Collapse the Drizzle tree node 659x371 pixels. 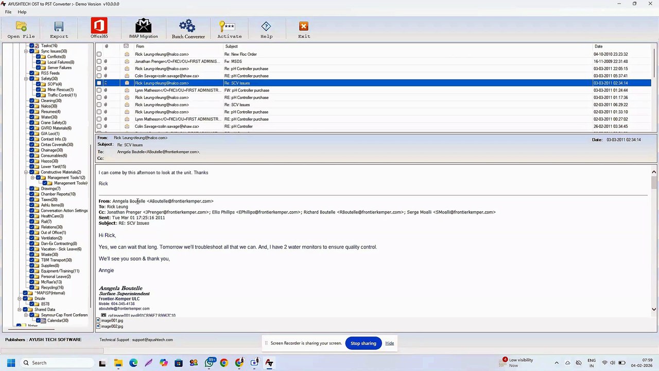[x=20, y=298]
